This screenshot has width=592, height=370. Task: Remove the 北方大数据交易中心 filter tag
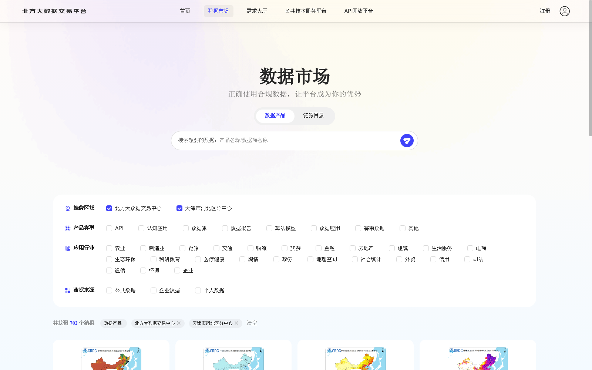pyautogui.click(x=179, y=323)
